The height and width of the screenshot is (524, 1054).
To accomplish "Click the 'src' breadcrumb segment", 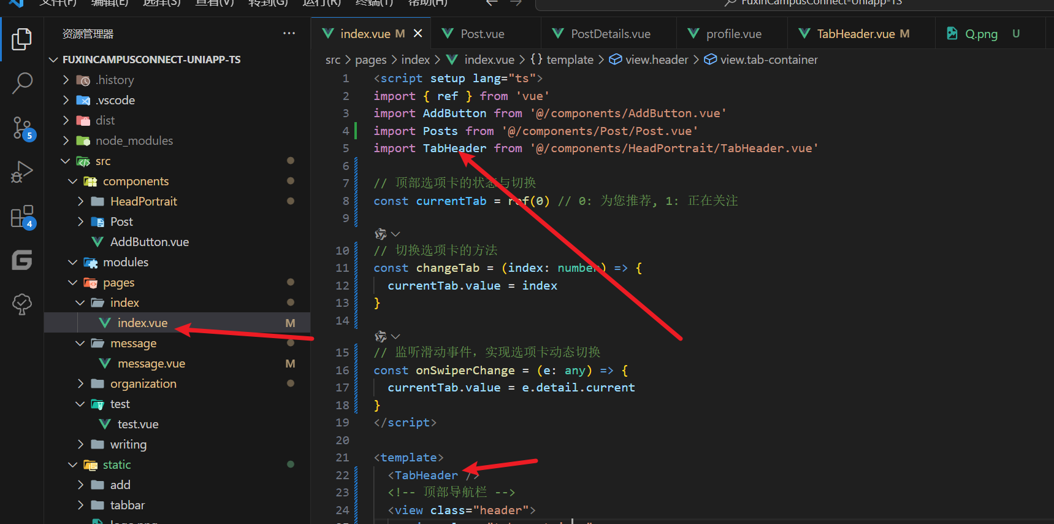I will click(x=333, y=60).
